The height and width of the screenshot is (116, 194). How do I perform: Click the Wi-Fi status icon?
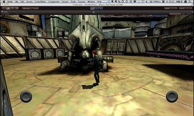point(143,2)
